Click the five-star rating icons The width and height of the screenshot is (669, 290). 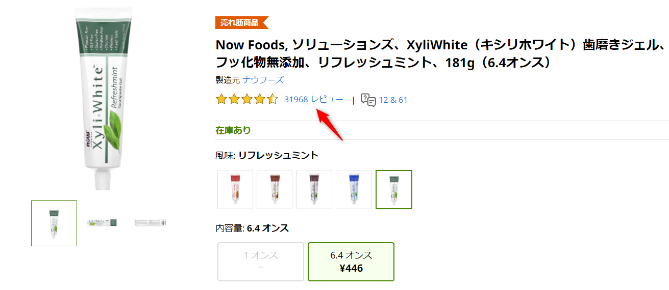click(247, 99)
